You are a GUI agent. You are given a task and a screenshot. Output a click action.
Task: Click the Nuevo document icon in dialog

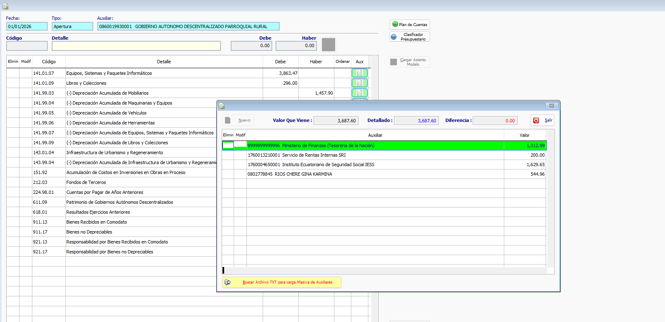(x=228, y=120)
